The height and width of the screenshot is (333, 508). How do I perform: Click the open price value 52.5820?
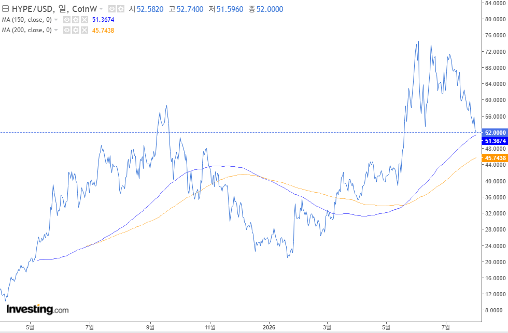(150, 9)
